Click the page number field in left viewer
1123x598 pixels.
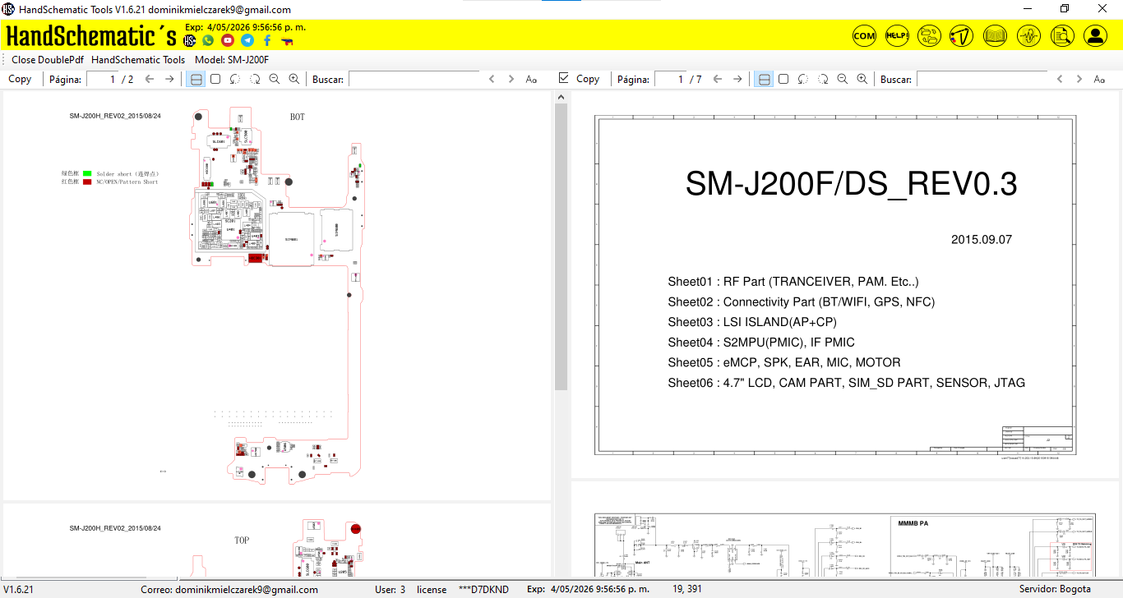[x=103, y=79]
